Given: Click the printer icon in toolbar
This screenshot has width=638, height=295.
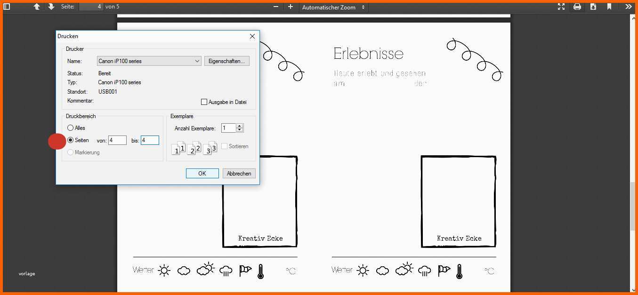Looking at the screenshot, I should [577, 7].
